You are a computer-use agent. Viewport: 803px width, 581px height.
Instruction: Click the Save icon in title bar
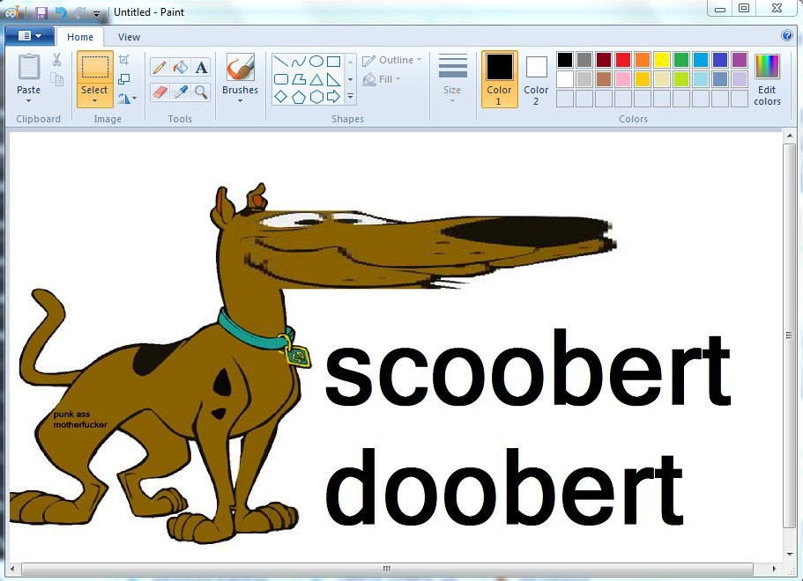point(41,12)
